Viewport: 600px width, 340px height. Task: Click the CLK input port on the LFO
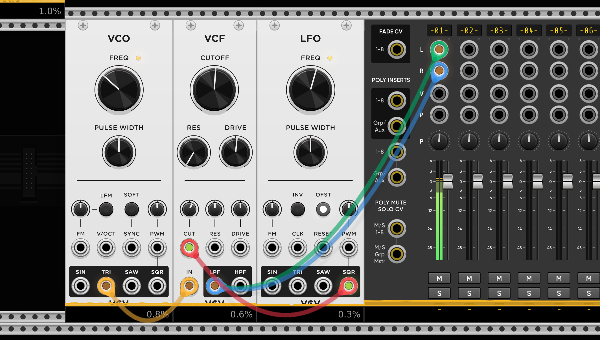(x=298, y=248)
